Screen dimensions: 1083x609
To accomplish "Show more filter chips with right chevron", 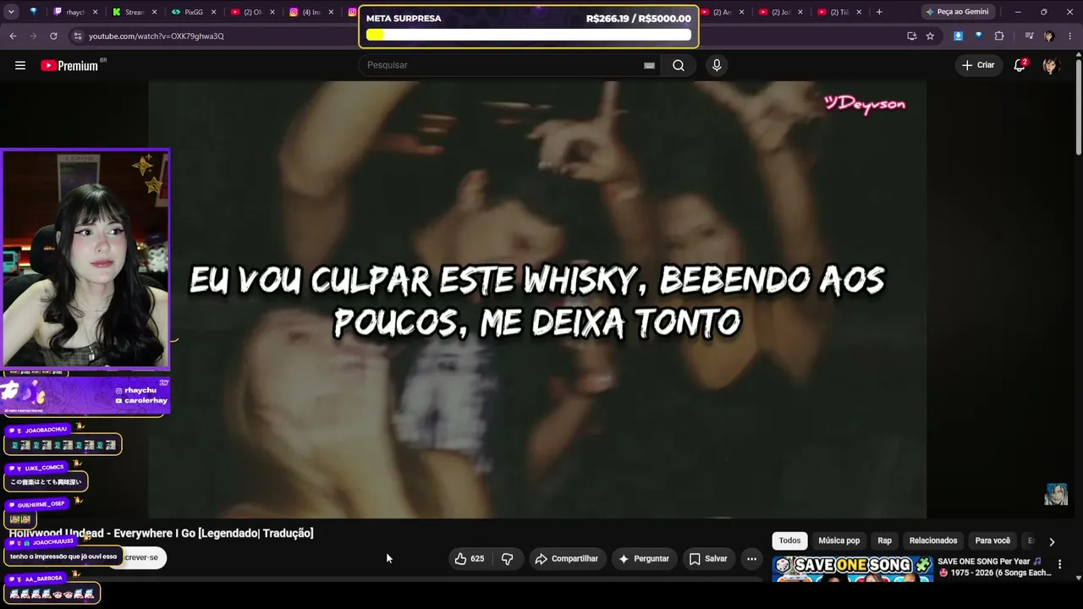I will point(1052,541).
